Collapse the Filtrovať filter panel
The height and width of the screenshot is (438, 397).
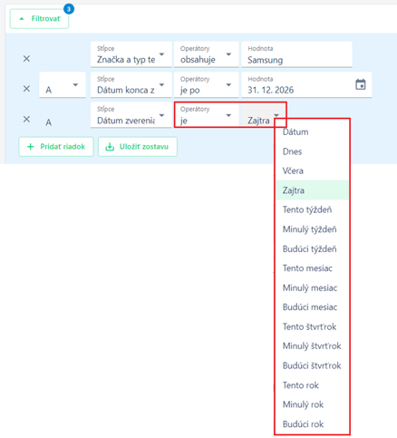[x=39, y=19]
